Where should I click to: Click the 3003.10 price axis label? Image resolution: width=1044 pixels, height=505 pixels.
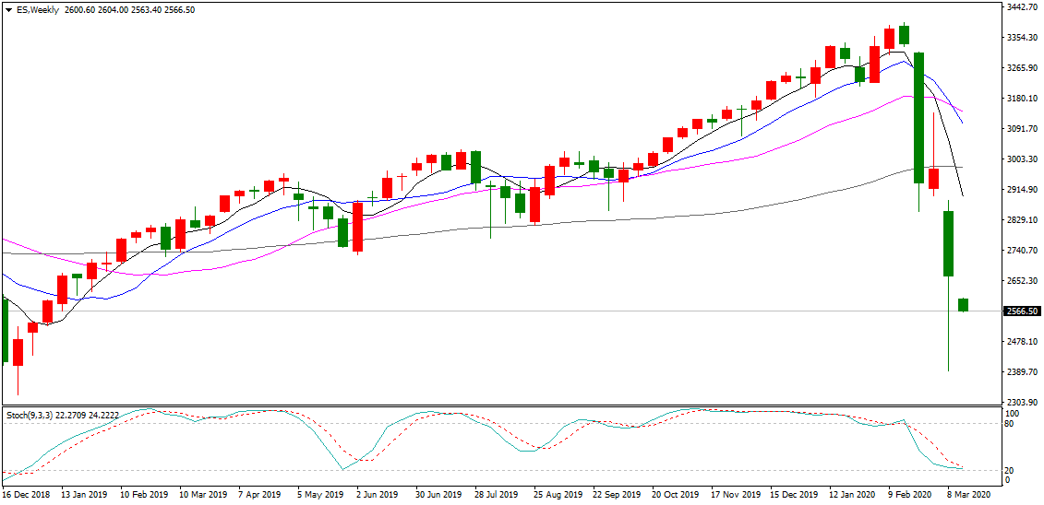(1022, 159)
